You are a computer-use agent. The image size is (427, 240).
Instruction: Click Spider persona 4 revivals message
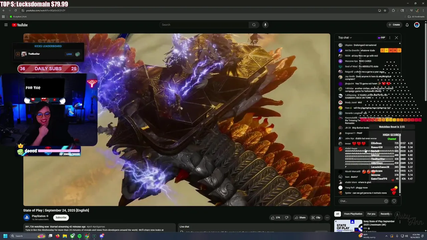click(363, 193)
